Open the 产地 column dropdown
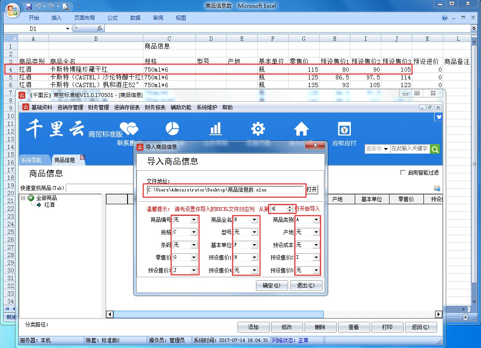 [x=316, y=232]
